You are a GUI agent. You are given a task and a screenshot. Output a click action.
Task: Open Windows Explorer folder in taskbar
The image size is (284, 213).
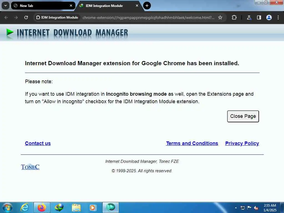(76, 208)
